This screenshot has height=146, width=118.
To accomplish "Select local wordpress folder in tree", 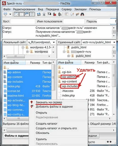I will [41, 52].
